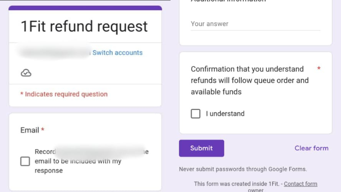The image size is (341, 192).
Task: Click the red asterisk beside the confirmation question
Action: (x=319, y=69)
